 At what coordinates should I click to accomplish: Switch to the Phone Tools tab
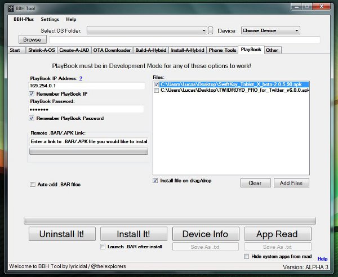click(223, 50)
